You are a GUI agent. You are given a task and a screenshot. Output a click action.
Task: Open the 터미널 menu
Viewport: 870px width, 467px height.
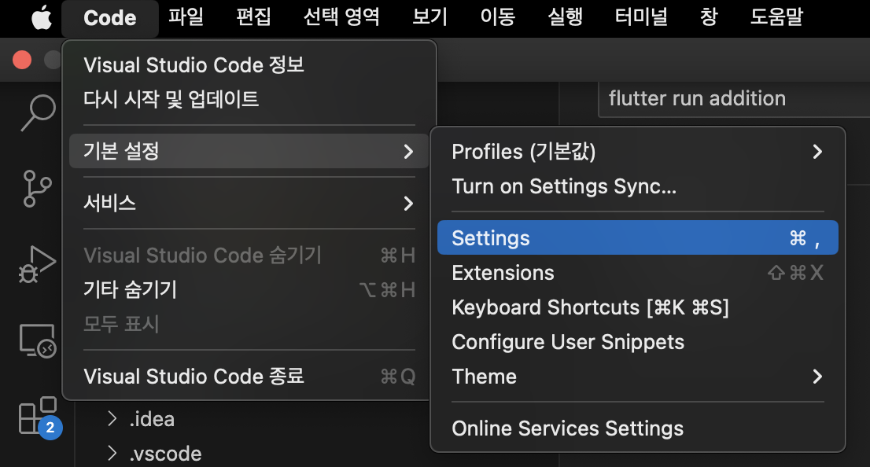pyautogui.click(x=641, y=17)
